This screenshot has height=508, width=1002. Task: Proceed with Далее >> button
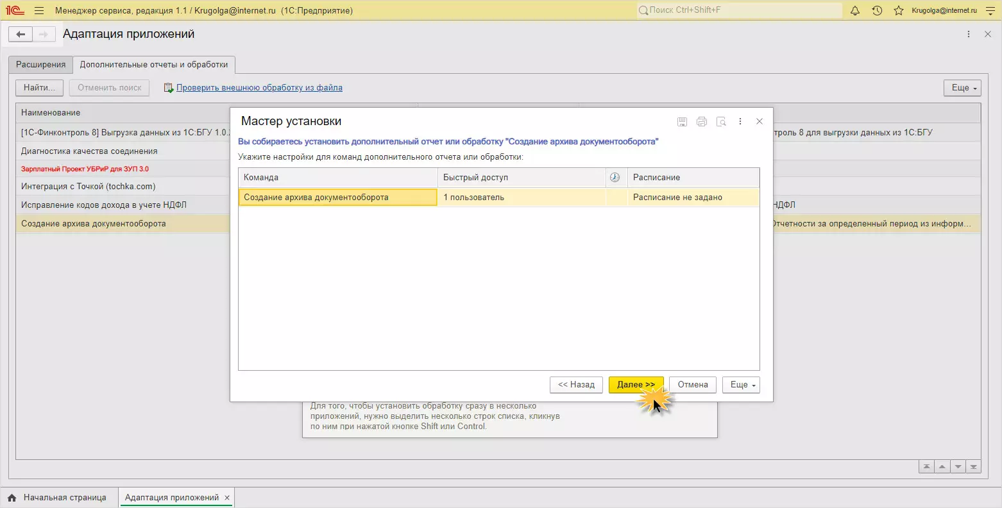coord(636,385)
